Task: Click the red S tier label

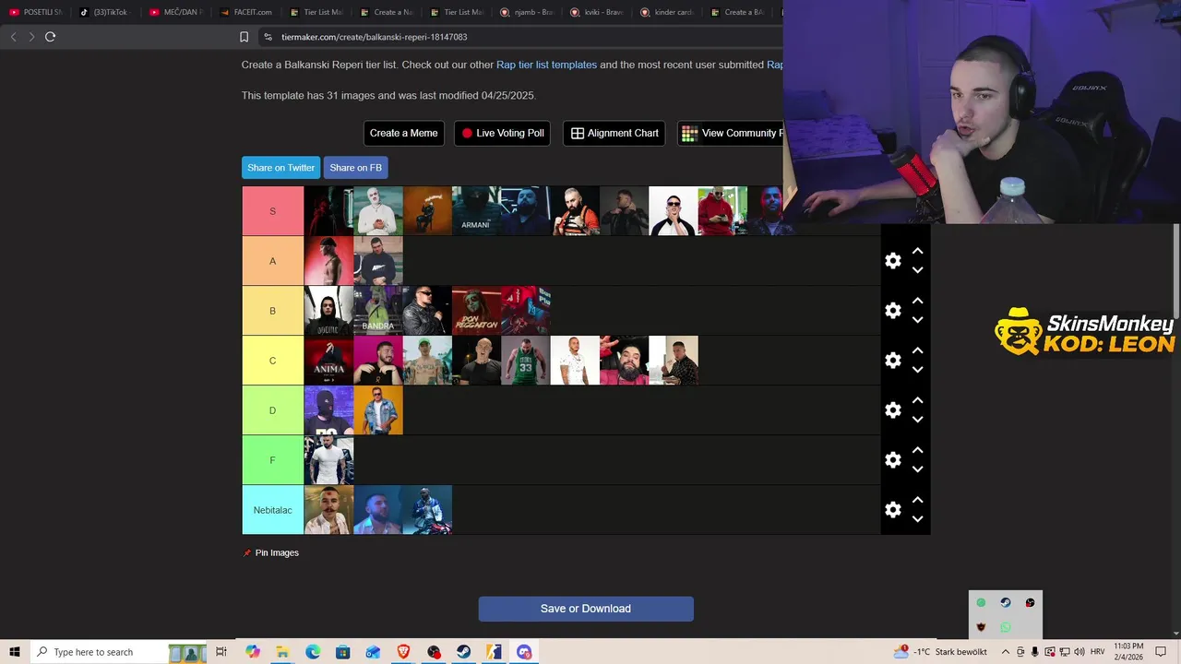Action: coord(272,211)
